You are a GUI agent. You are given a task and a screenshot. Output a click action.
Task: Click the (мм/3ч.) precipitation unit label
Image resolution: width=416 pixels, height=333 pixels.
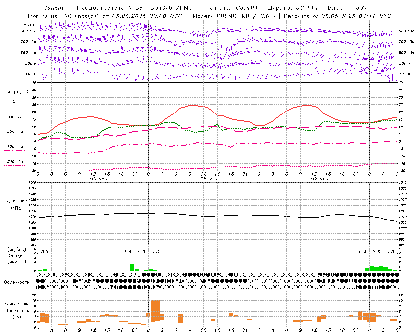pyautogui.click(x=17, y=249)
